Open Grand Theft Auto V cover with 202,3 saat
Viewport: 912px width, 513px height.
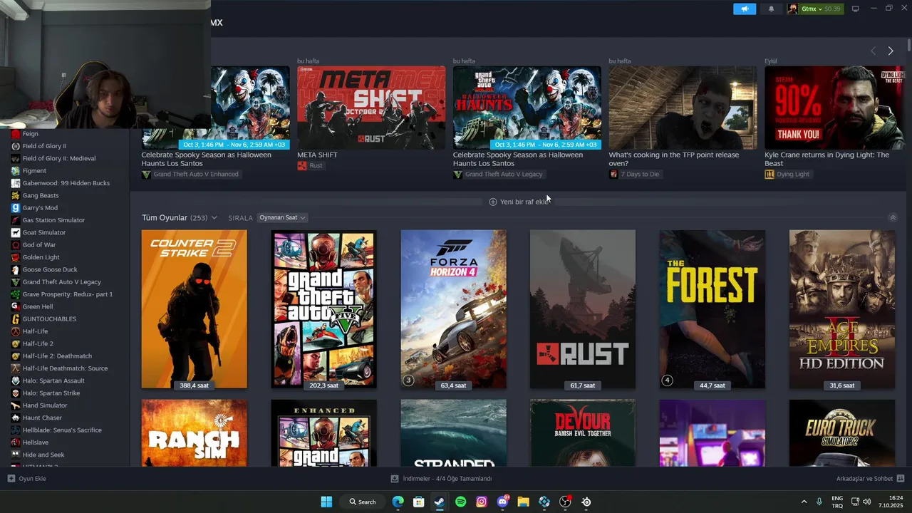[x=323, y=309]
